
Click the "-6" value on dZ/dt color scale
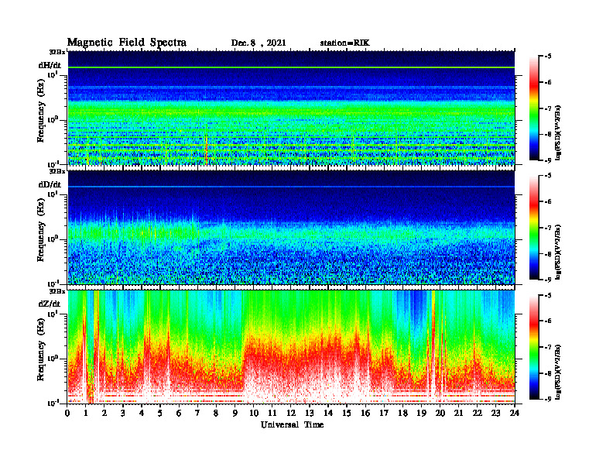coord(548,321)
